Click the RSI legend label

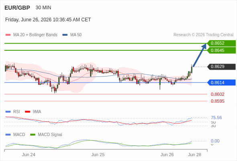(x=16, y=111)
